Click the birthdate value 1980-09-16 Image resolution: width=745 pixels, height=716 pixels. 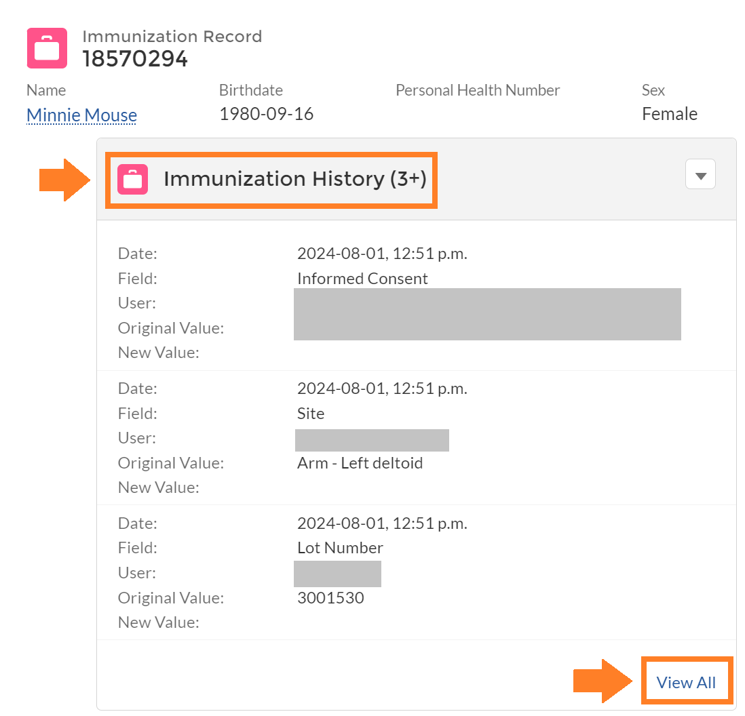point(266,114)
